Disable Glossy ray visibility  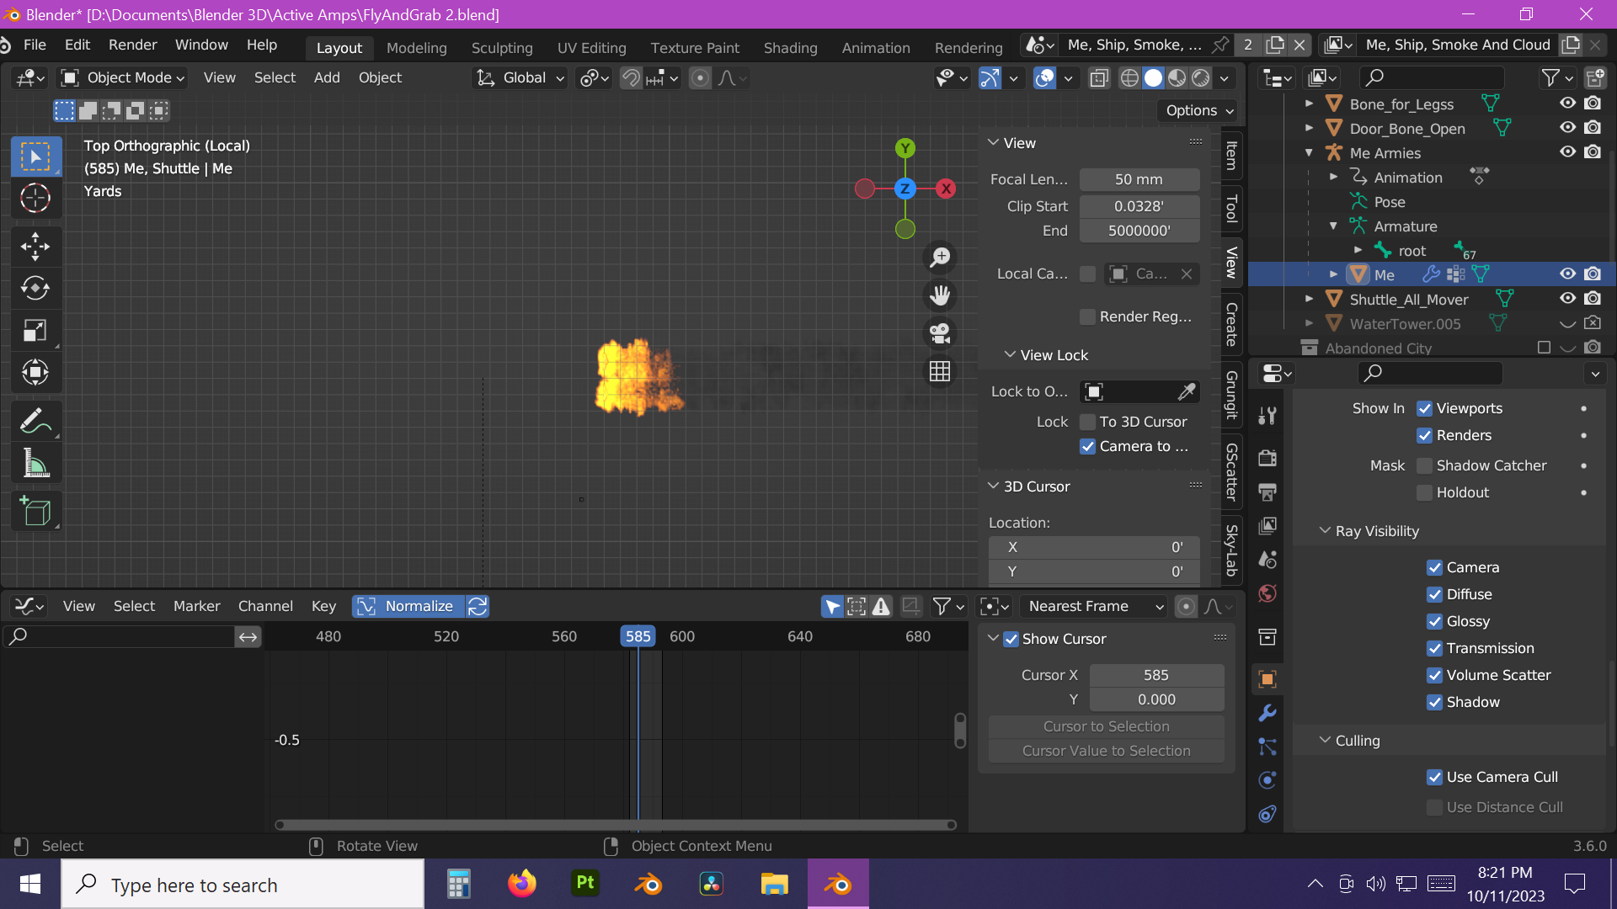coord(1435,621)
